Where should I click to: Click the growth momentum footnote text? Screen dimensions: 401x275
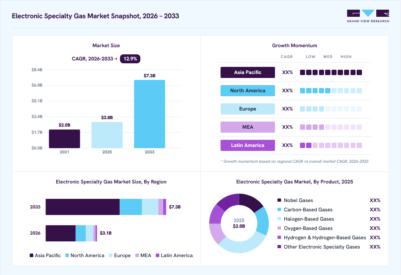tap(295, 161)
